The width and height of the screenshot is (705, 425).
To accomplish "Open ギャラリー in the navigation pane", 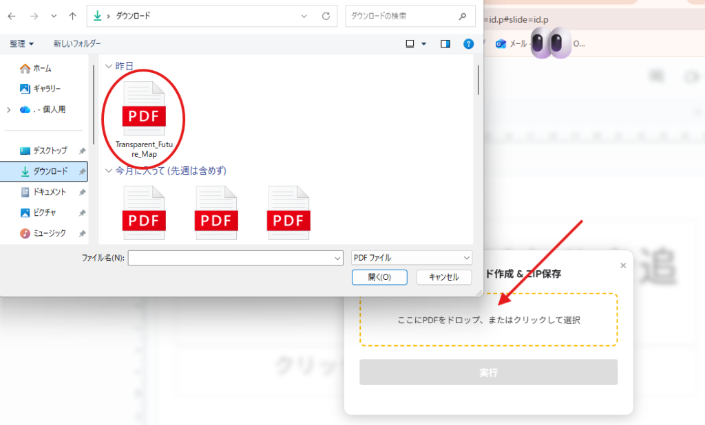I will 47,89.
